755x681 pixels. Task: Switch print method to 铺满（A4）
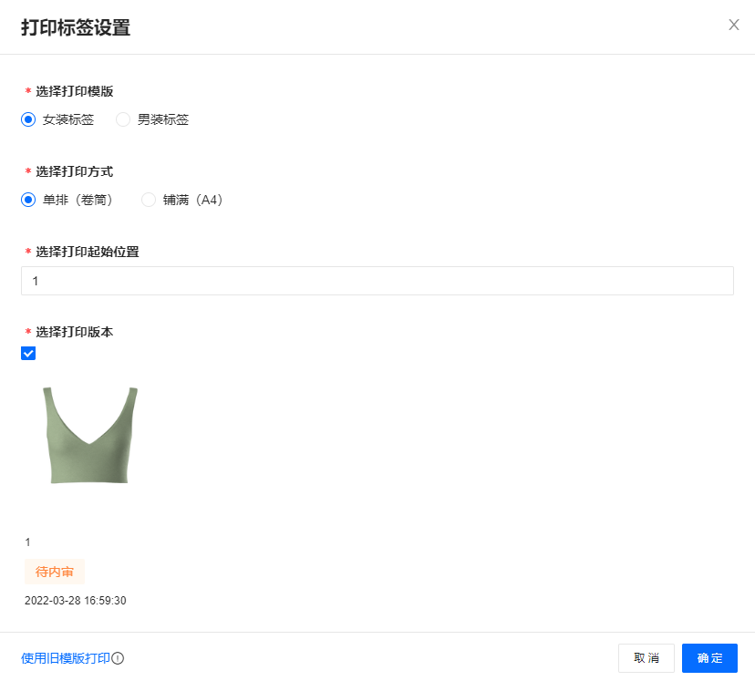149,200
